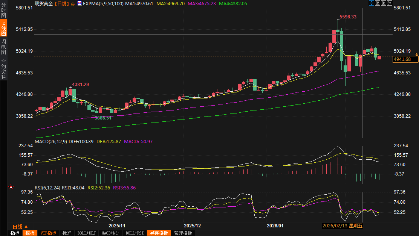Screen dimensions: 419x236
Task: Open 管理模板 template manager
Action: (x=183, y=233)
